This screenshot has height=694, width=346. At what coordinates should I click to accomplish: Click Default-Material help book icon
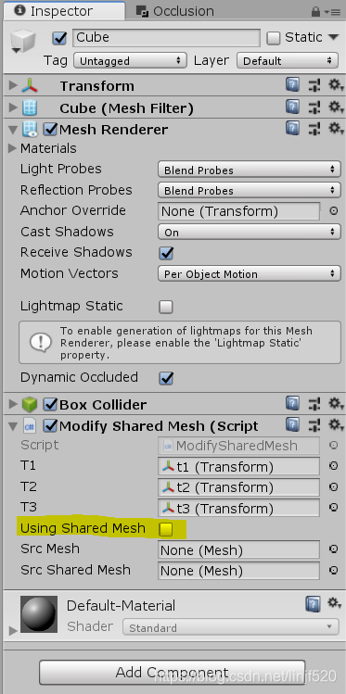click(x=313, y=603)
